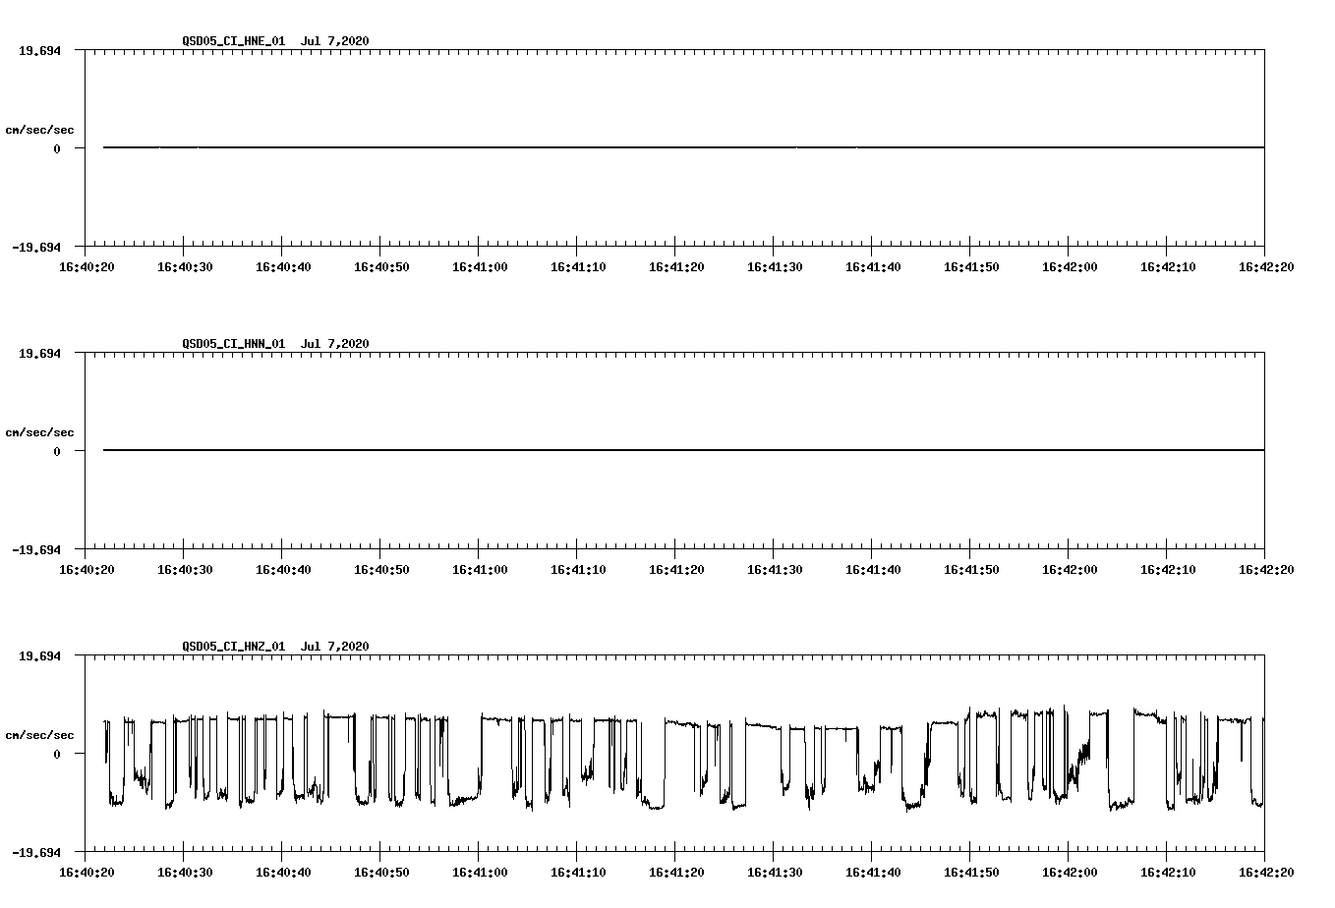1335x908 pixels.
Task: Click the cm/sec/sec unit label on HNN plot
Action: (x=40, y=432)
